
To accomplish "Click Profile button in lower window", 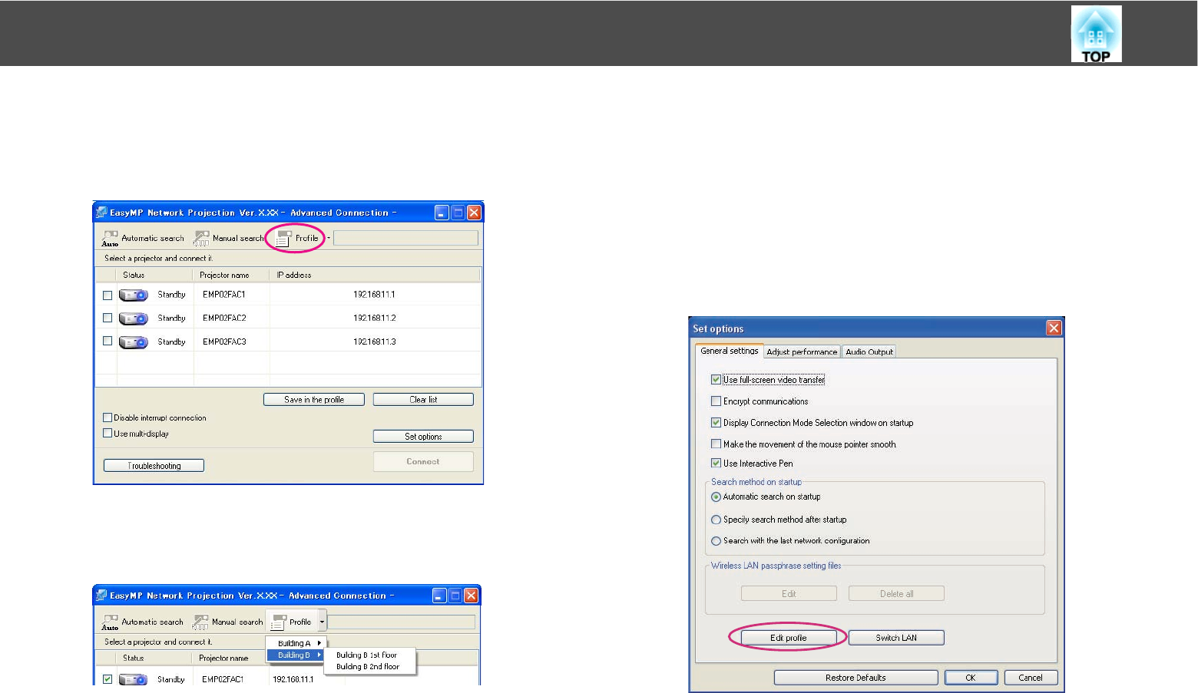I will point(292,622).
